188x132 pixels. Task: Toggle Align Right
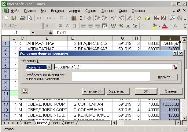tap(98, 26)
